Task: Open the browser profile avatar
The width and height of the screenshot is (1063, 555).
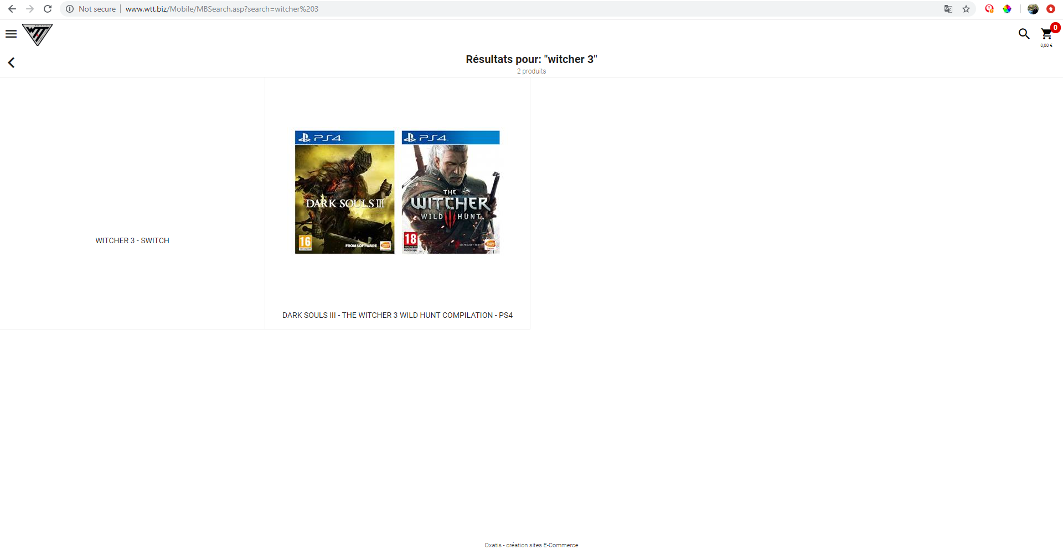Action: (1033, 9)
